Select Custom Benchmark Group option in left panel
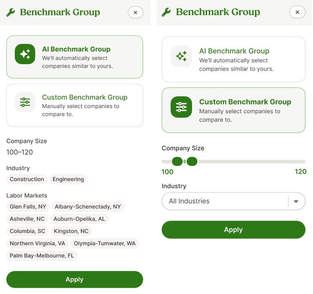Screen dimensions: 313x294 [x=75, y=105]
